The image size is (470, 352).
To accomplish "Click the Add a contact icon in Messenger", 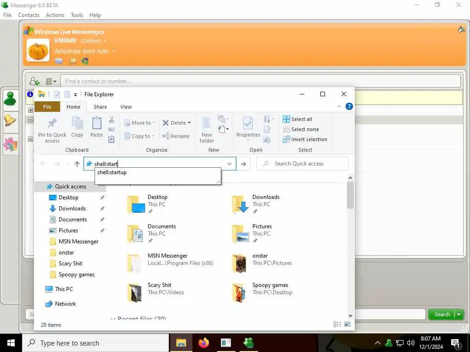I will click(x=34, y=81).
